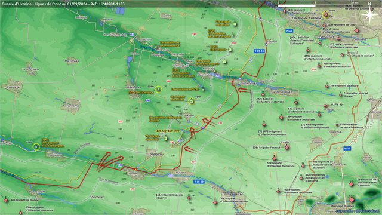Image resolution: width=382 pixels, height=215 pixels.
Task: Click the 139e brigade d'assaut unit marker
Action: point(286,148)
